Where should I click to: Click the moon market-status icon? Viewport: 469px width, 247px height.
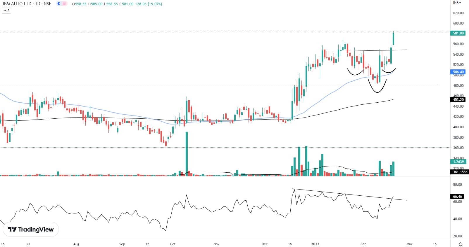click(59, 4)
